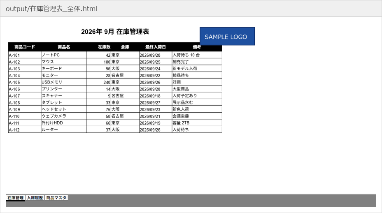
Task: Click the note 入荷予定あり
Action: click(x=197, y=96)
